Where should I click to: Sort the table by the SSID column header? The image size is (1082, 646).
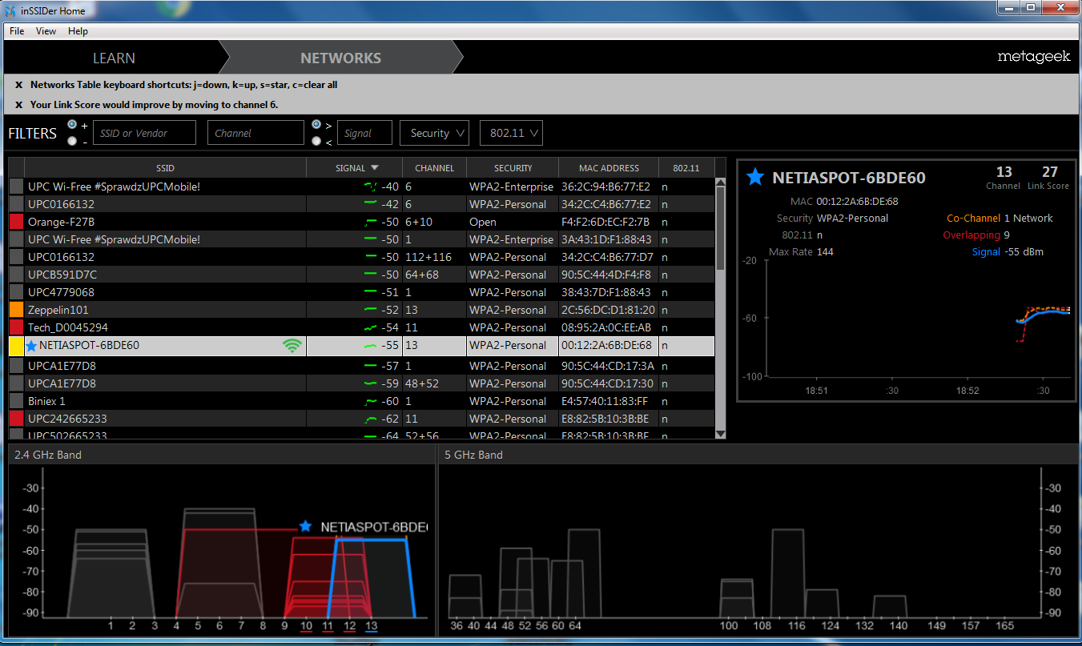click(x=165, y=168)
